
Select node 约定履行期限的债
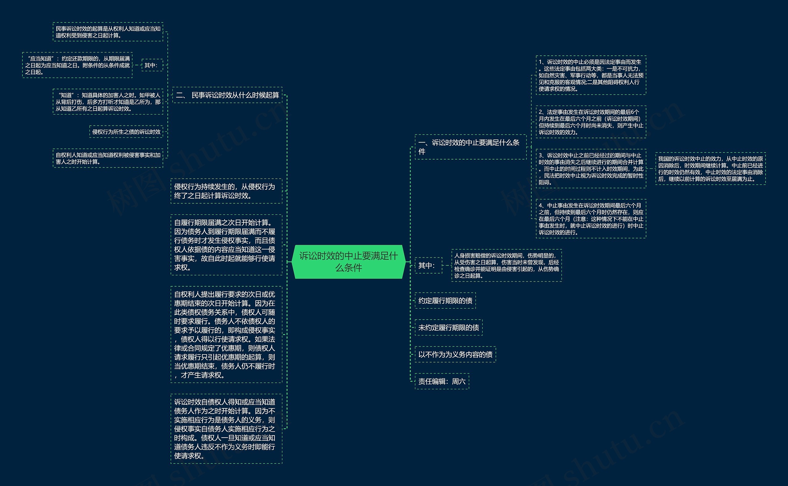tap(445, 301)
